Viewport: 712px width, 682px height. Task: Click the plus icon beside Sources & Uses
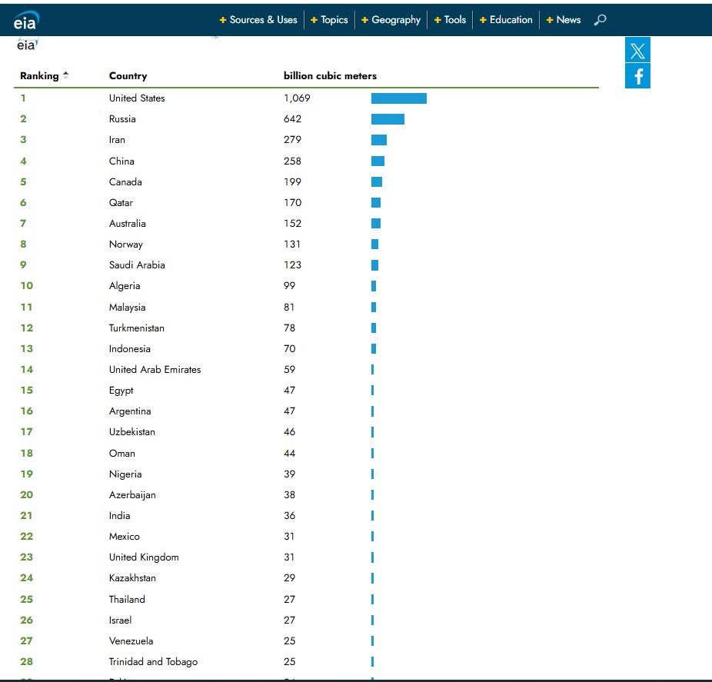(x=222, y=20)
